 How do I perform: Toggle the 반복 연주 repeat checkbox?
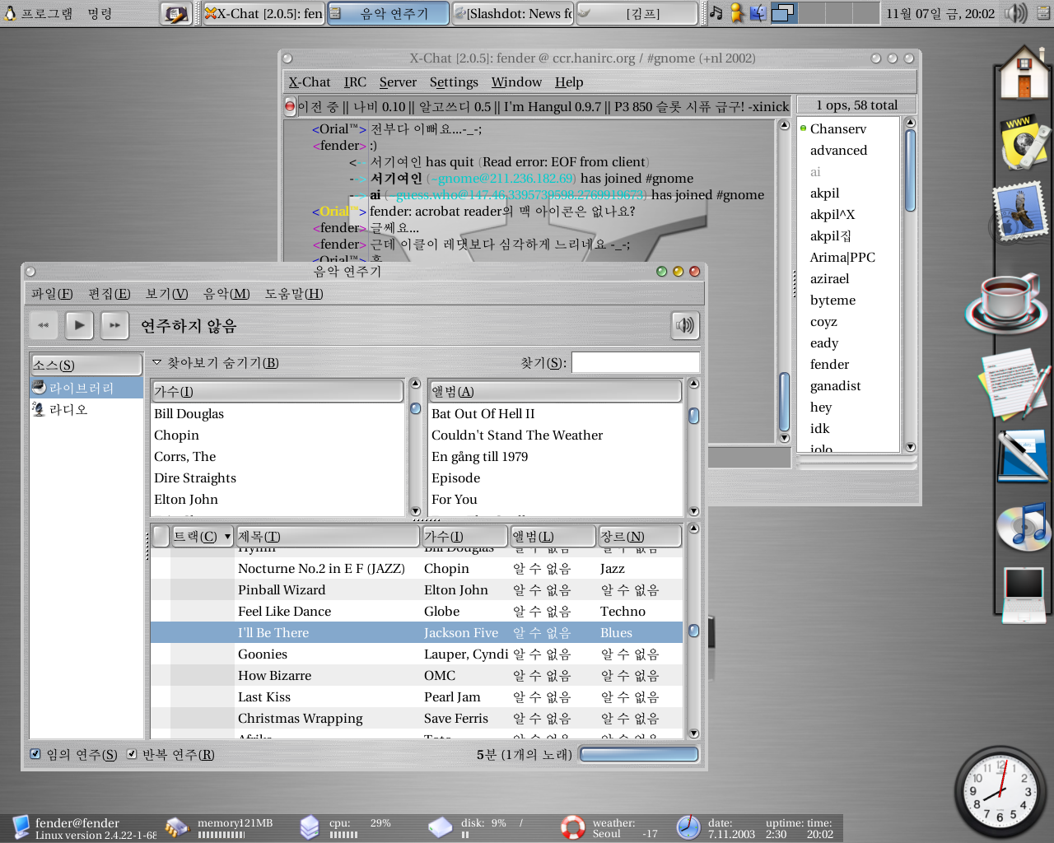pyautogui.click(x=132, y=754)
